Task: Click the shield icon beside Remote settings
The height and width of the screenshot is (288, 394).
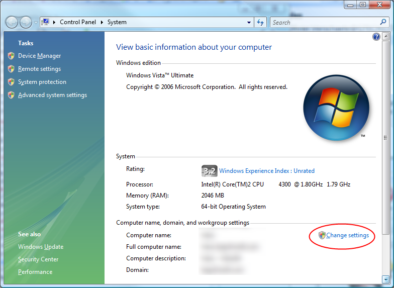Action: pyautogui.click(x=11, y=68)
